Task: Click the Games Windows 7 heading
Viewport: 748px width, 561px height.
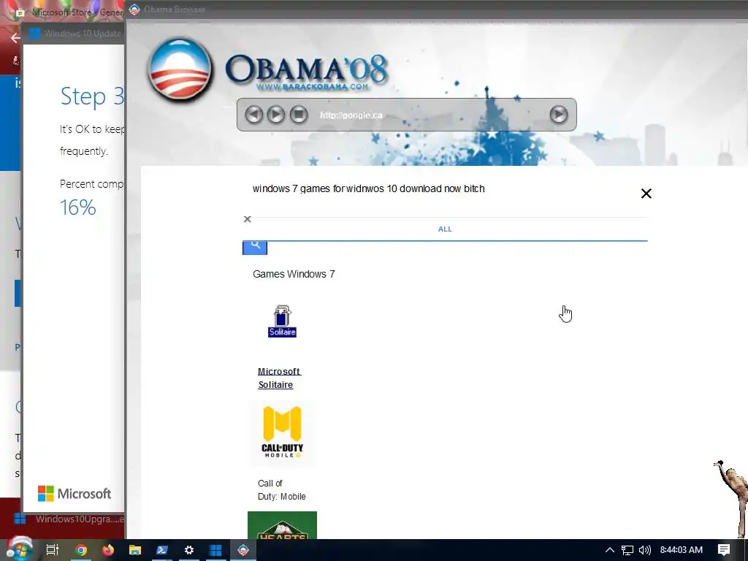Action: pos(294,274)
